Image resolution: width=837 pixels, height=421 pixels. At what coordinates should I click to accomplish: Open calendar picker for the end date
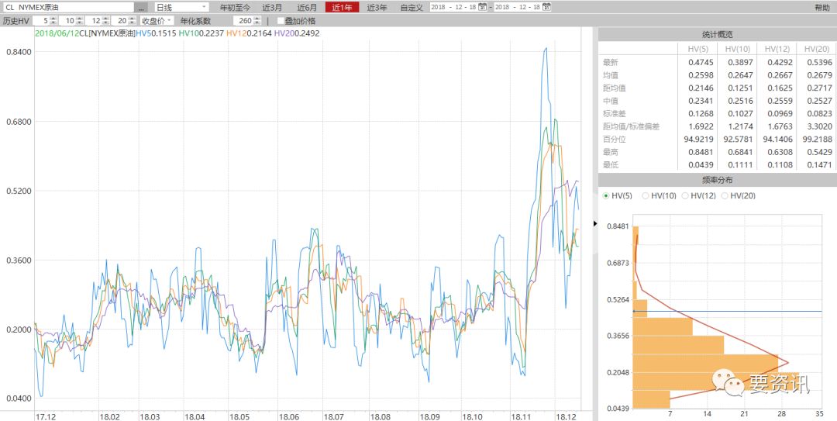546,8
